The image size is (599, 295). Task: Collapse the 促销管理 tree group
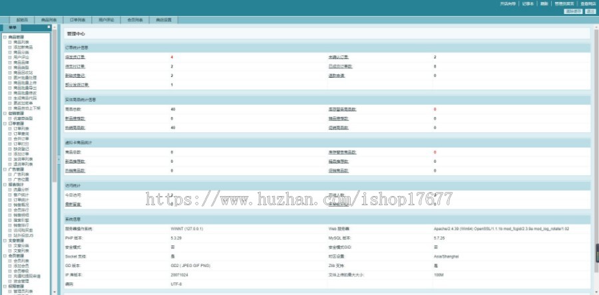point(5,114)
